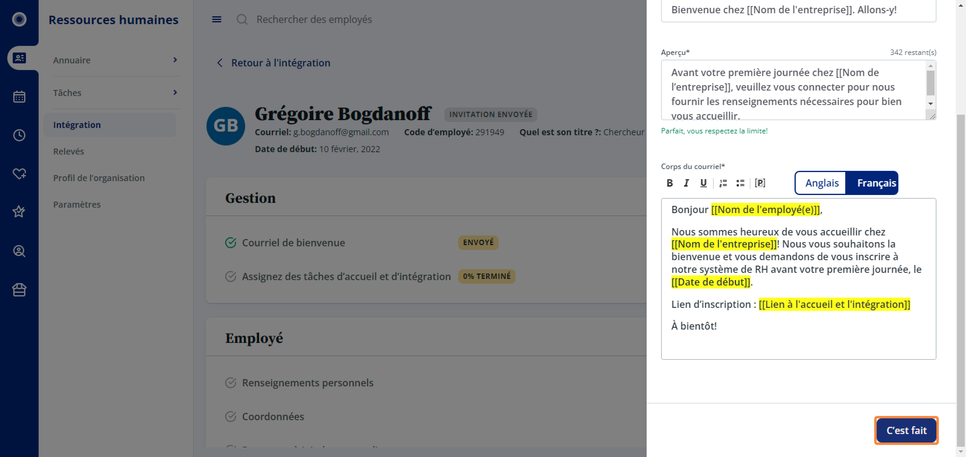Click the Aperçu preview text area
Viewport: 966px width, 457px height.
tap(794, 90)
